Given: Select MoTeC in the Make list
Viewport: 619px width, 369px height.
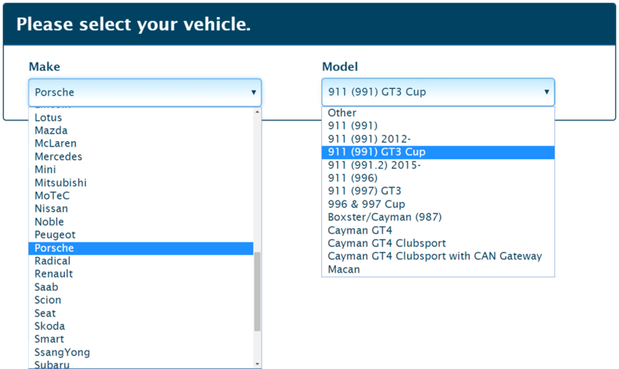Looking at the screenshot, I should [x=141, y=196].
